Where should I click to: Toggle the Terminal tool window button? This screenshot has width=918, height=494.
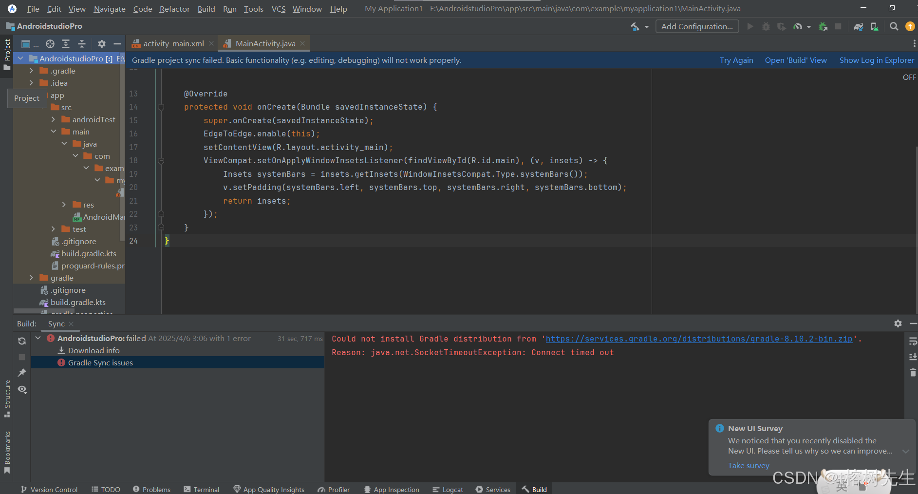point(202,489)
